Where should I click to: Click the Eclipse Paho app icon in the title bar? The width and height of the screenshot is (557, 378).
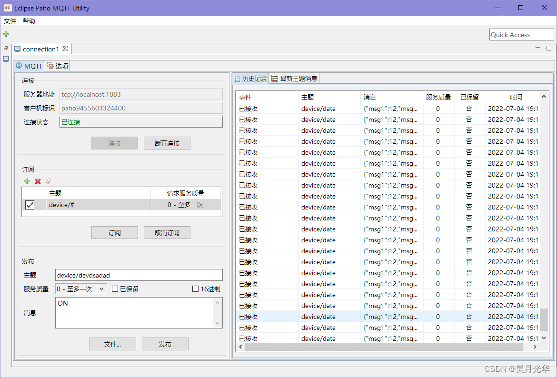[x=8, y=8]
